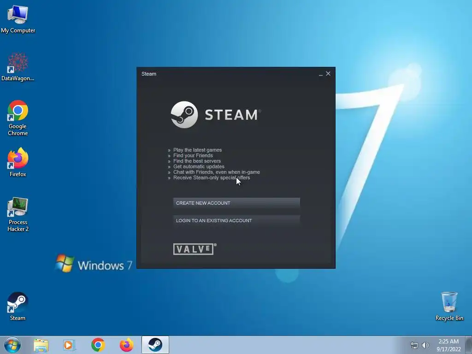Launch Chrome from the taskbar
Image resolution: width=472 pixels, height=354 pixels.
(98, 345)
